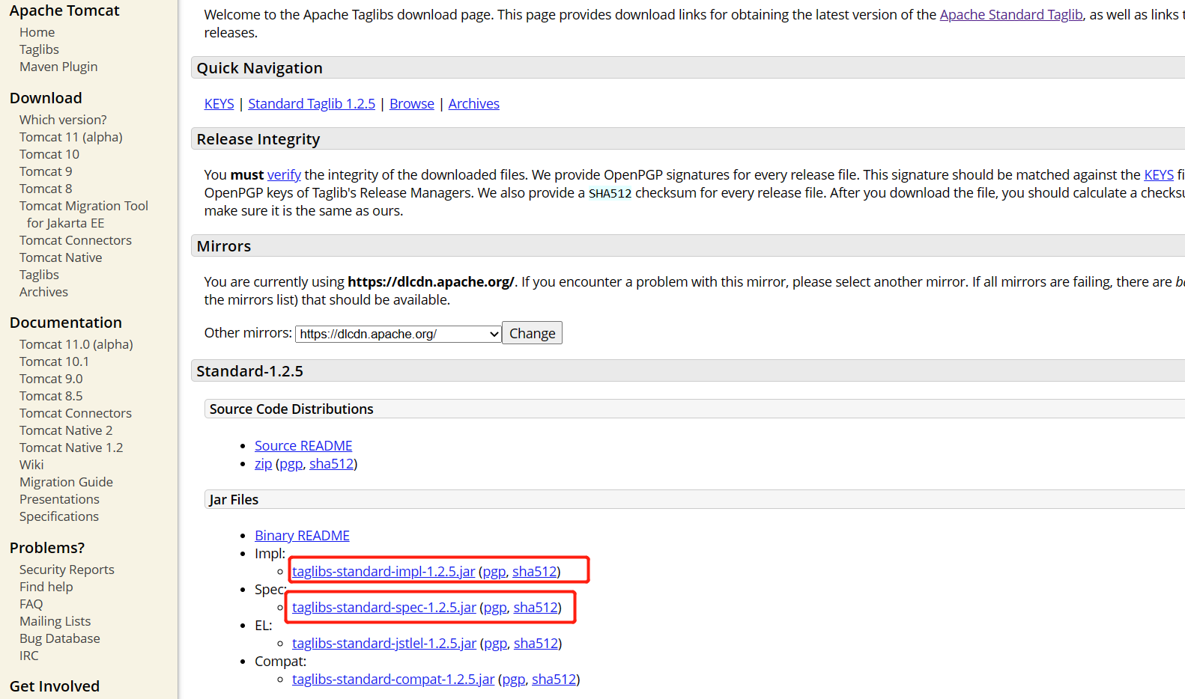Open Tomcat Native 1.2 documentation

pyautogui.click(x=71, y=448)
